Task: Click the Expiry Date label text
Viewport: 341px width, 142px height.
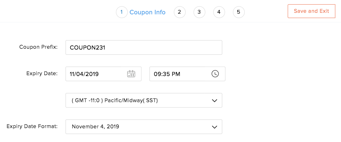Action: click(x=42, y=74)
